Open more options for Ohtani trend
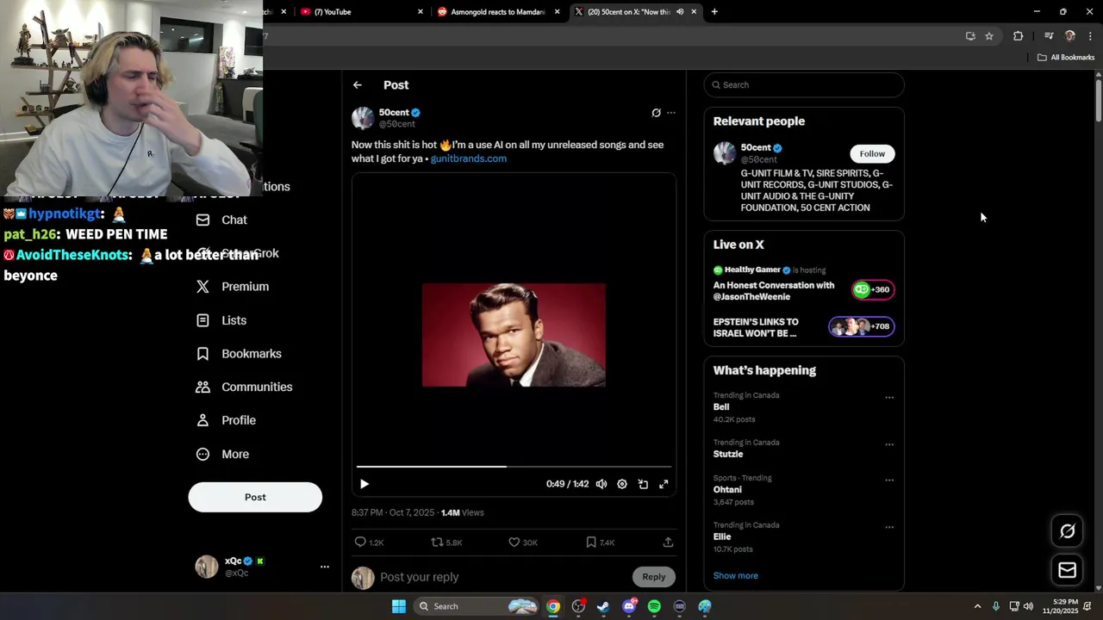 coord(889,480)
